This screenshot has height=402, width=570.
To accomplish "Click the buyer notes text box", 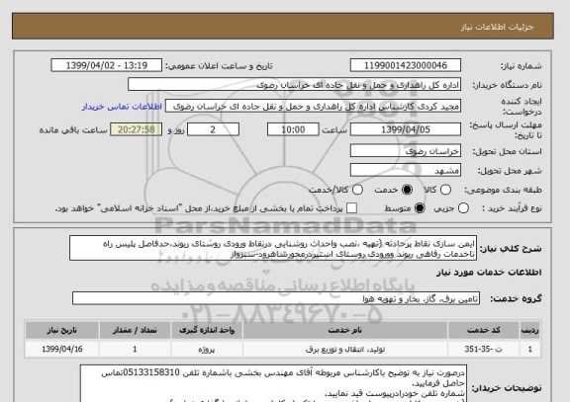I will [273, 383].
